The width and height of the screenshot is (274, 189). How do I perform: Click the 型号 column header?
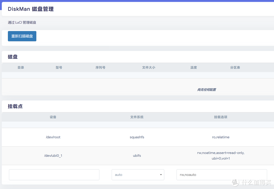pyautogui.click(x=59, y=67)
